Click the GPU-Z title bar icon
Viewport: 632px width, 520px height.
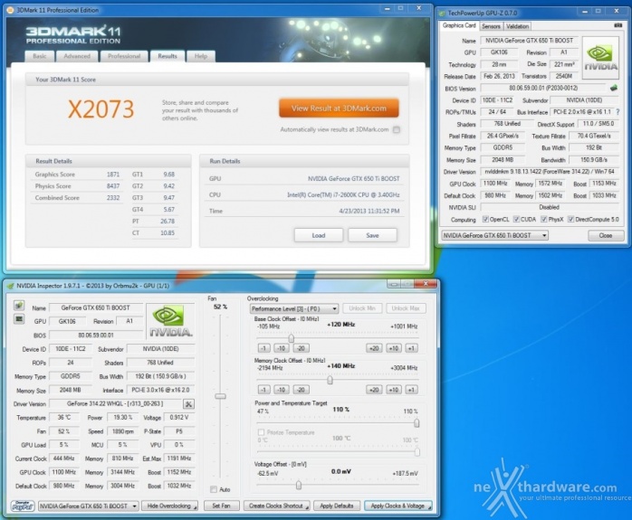[443, 13]
